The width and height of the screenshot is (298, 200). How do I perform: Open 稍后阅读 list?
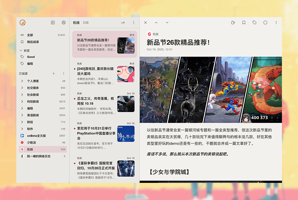(33, 42)
